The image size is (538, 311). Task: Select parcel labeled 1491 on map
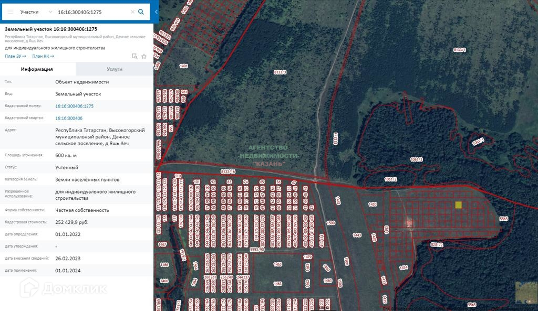(183, 66)
